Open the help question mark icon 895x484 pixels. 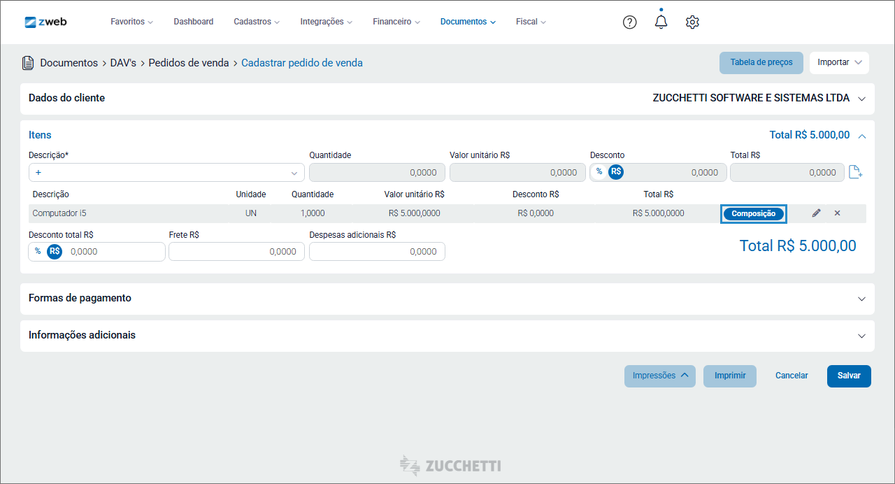(629, 22)
